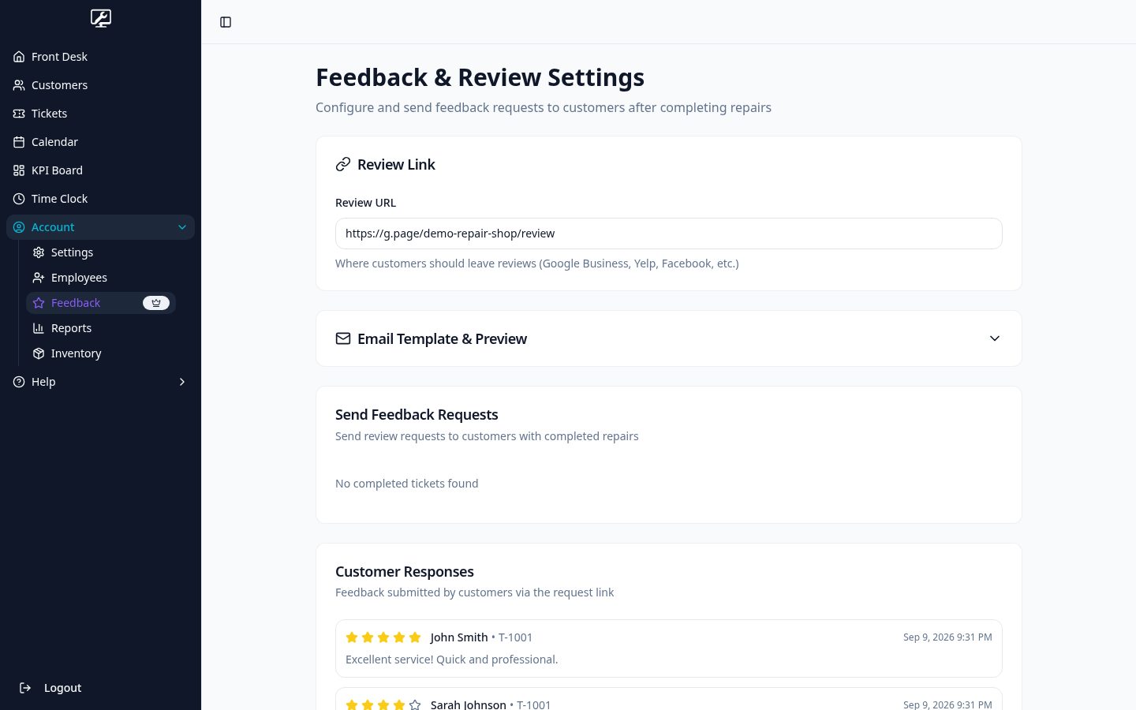1136x710 pixels.
Task: Click the Help label in sidebar
Action: coord(43,382)
